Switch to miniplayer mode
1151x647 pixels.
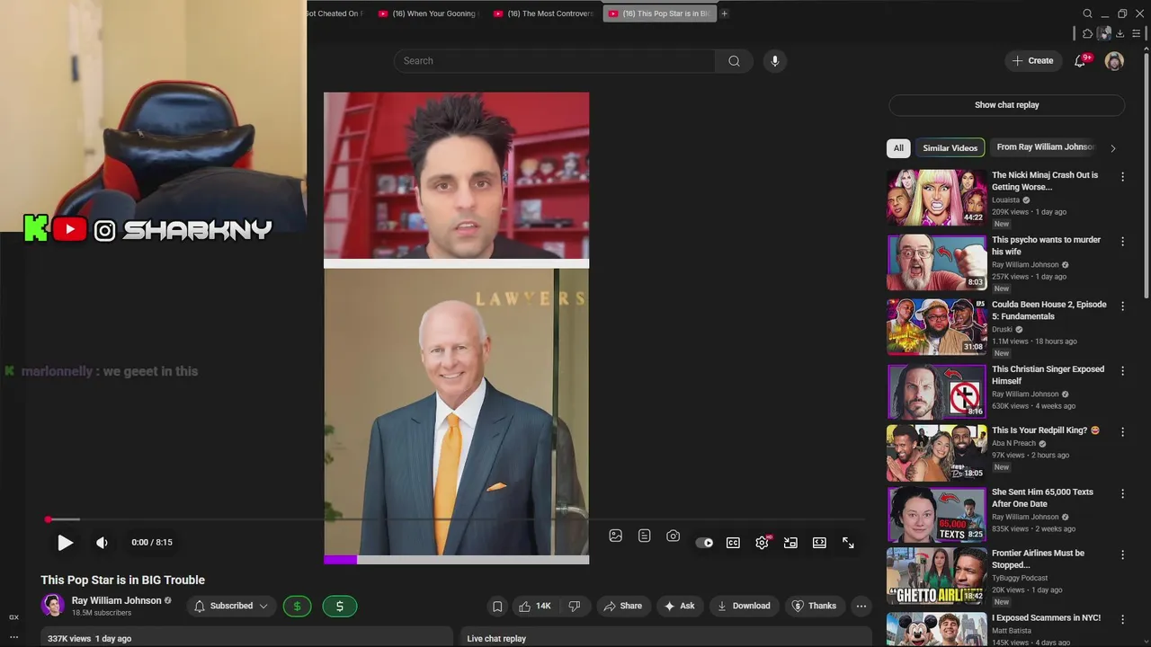click(x=790, y=543)
